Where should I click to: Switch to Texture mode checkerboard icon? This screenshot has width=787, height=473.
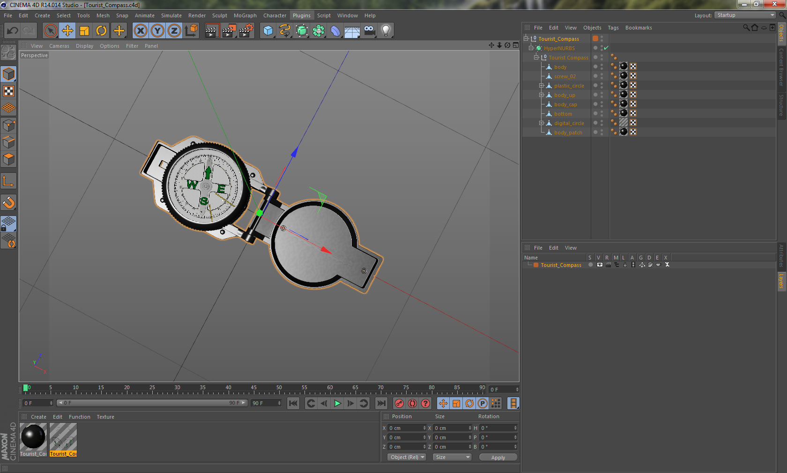click(9, 91)
